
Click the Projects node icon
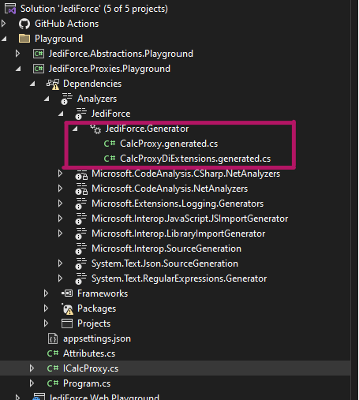click(x=67, y=323)
